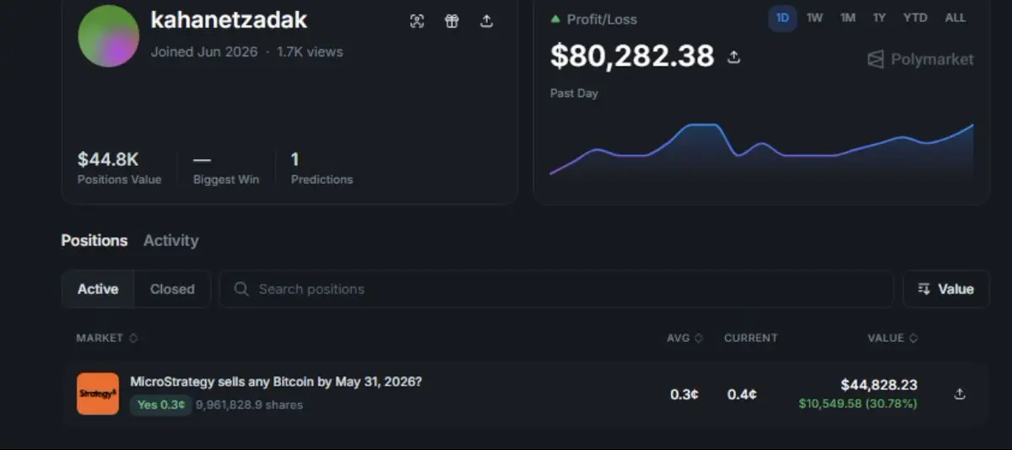Image resolution: width=1012 pixels, height=450 pixels.
Task: Click the Past Day label
Action: (x=574, y=94)
